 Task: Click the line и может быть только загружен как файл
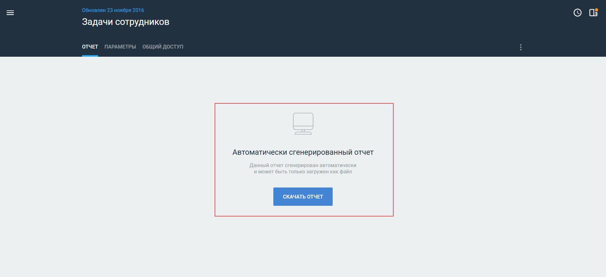point(303,172)
